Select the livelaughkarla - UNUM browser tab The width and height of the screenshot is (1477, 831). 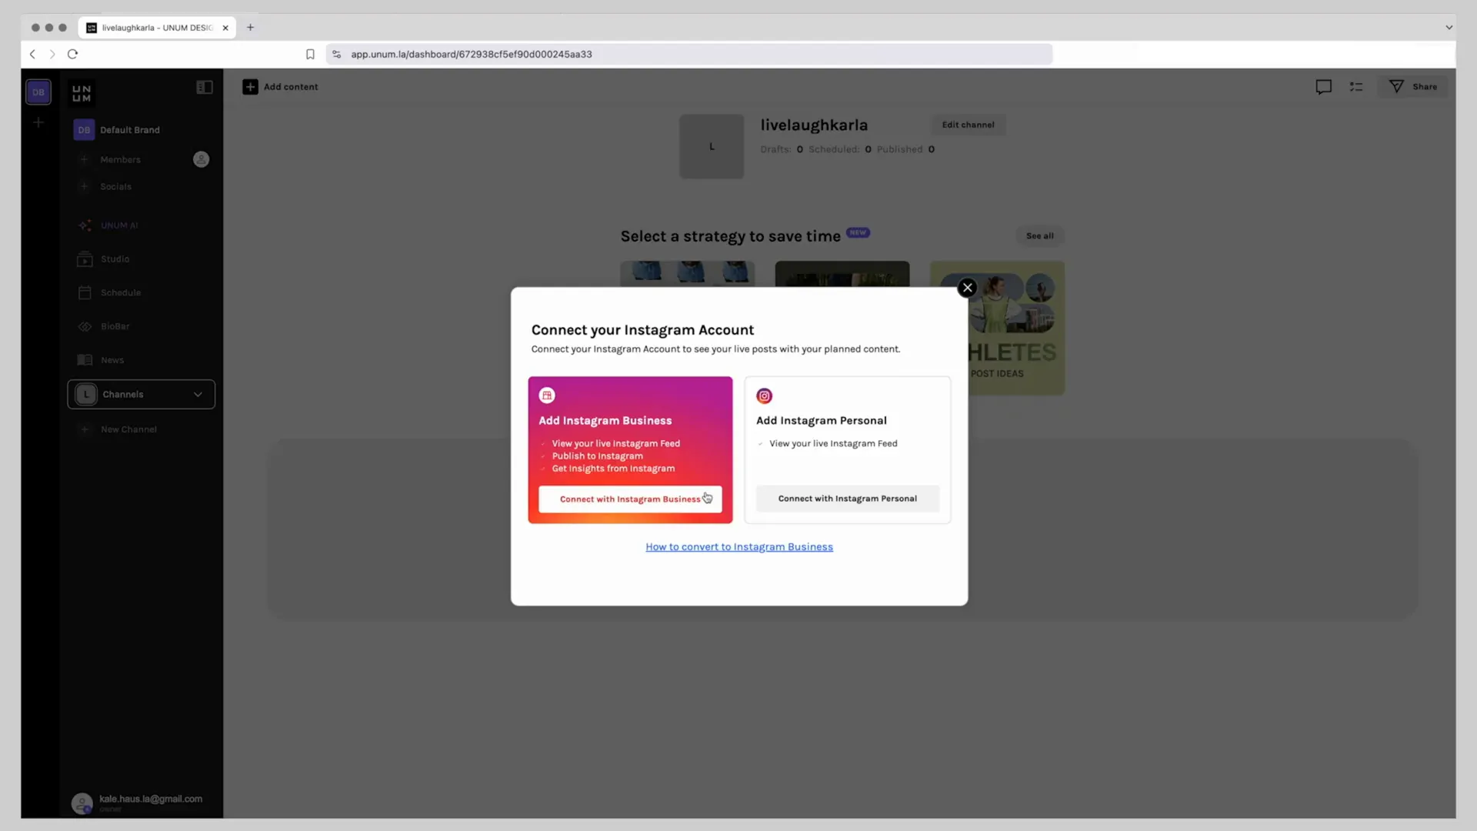(x=157, y=28)
